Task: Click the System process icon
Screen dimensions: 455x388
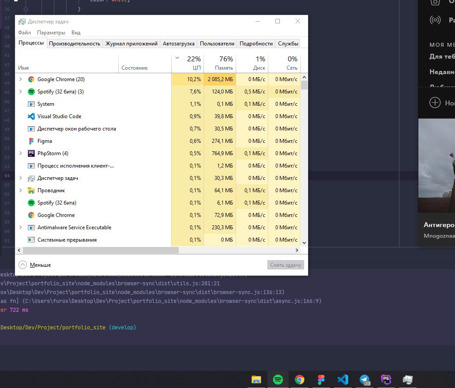Action: click(x=31, y=104)
